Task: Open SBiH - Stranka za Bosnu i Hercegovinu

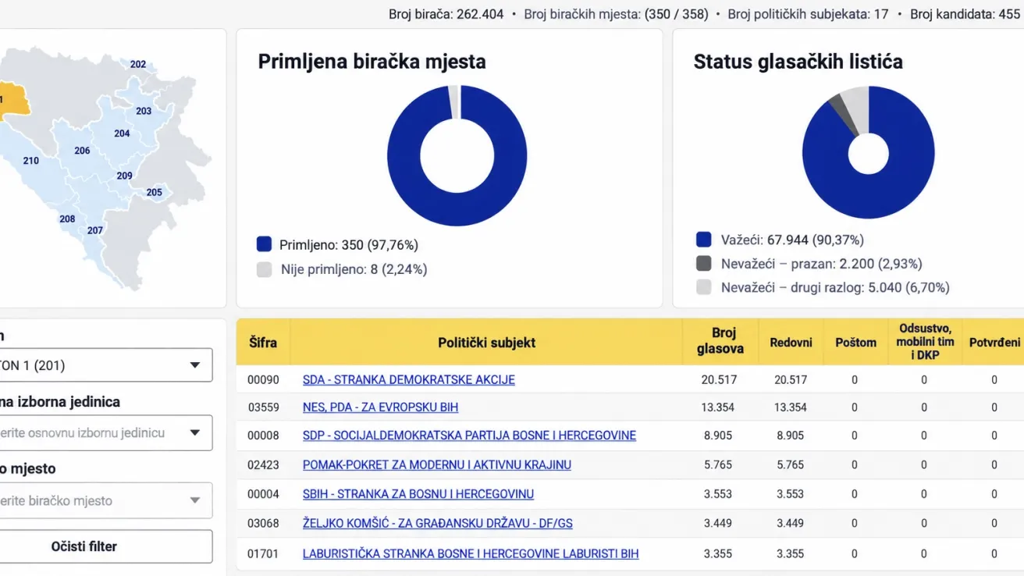Action: [x=418, y=494]
